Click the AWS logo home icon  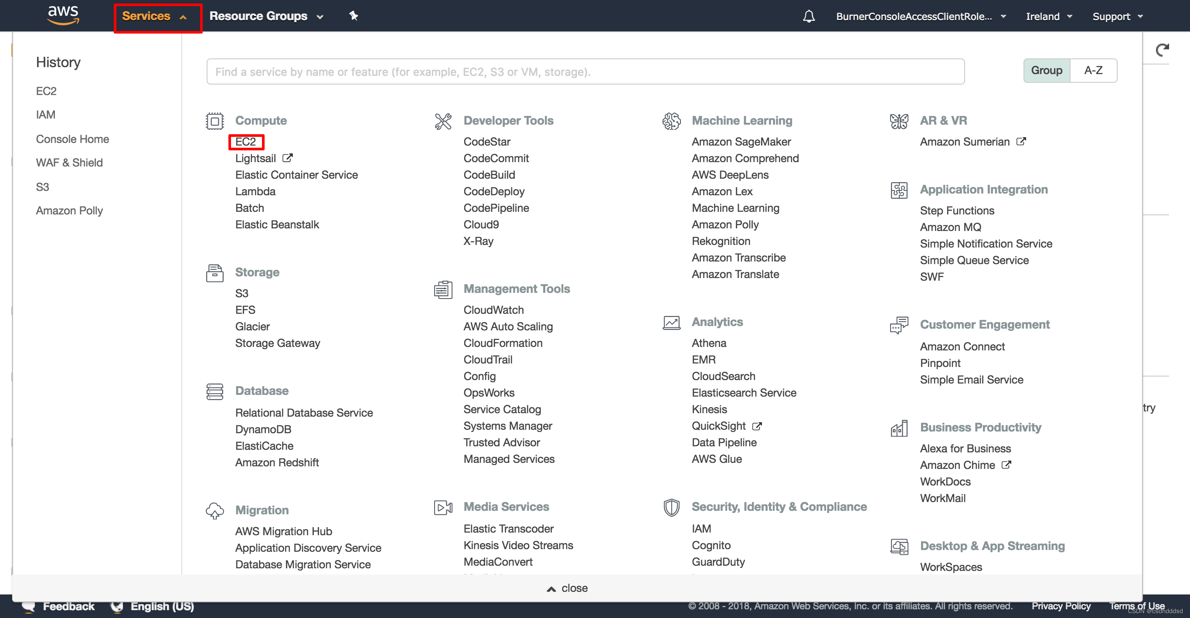click(x=63, y=15)
